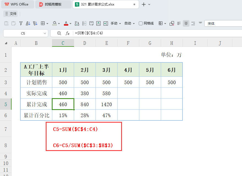Screen dimensions: 242x176
Task: Select the 321 累计需求公式.xlsx tab
Action: pos(105,4)
